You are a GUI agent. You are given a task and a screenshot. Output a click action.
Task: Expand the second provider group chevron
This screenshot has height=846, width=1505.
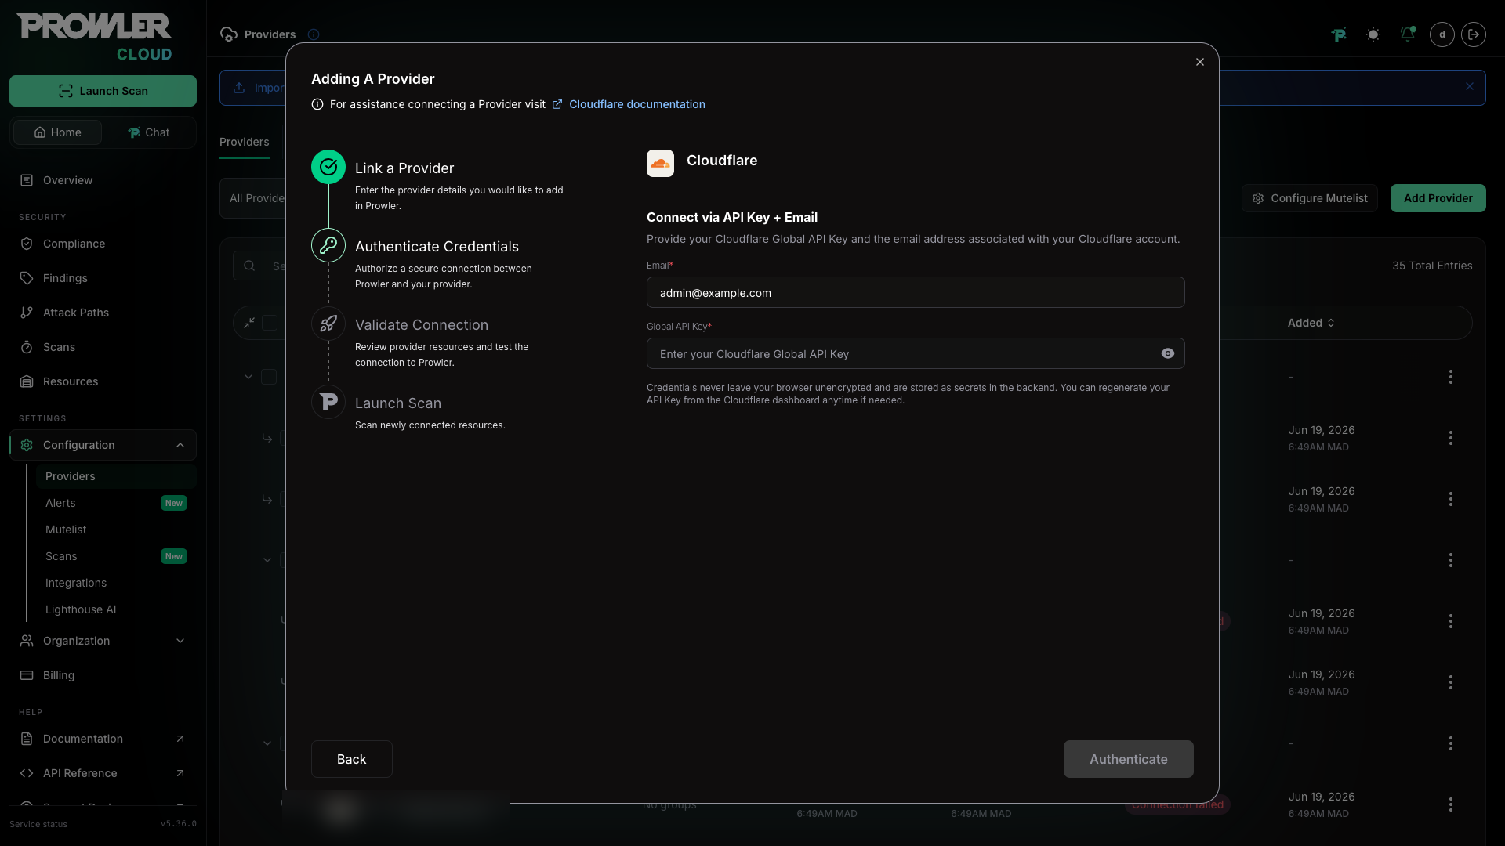[x=267, y=560]
